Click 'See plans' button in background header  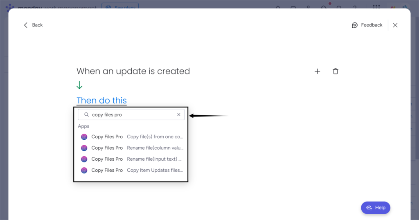[x=120, y=6]
